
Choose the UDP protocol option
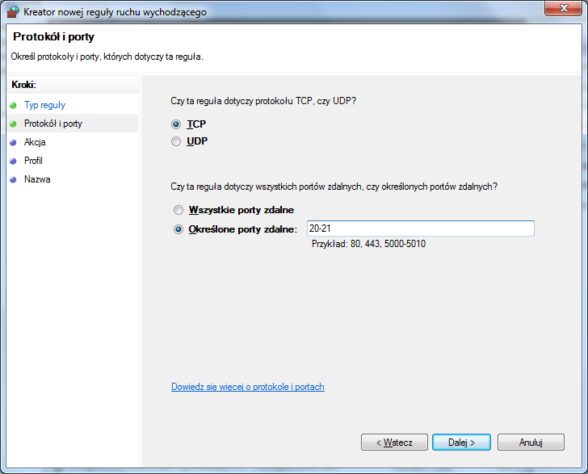177,141
